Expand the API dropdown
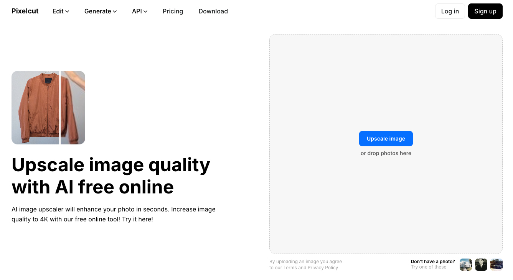The height and width of the screenshot is (280, 513). pos(139,11)
